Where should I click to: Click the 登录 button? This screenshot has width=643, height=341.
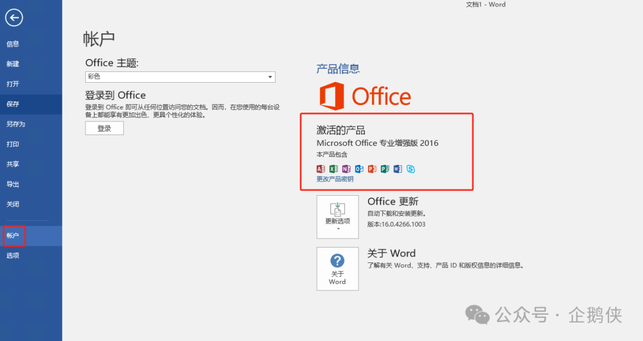coord(104,129)
